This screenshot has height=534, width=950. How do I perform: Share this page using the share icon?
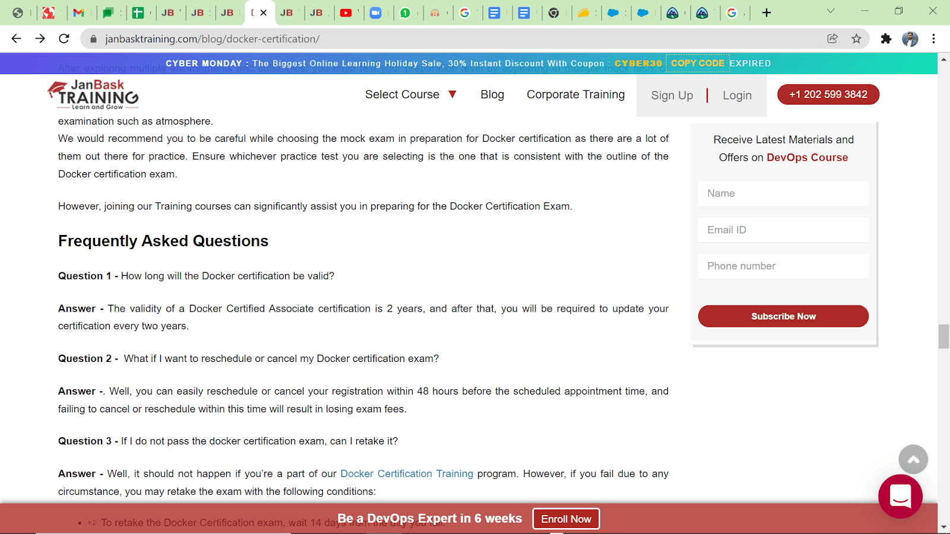coord(832,39)
